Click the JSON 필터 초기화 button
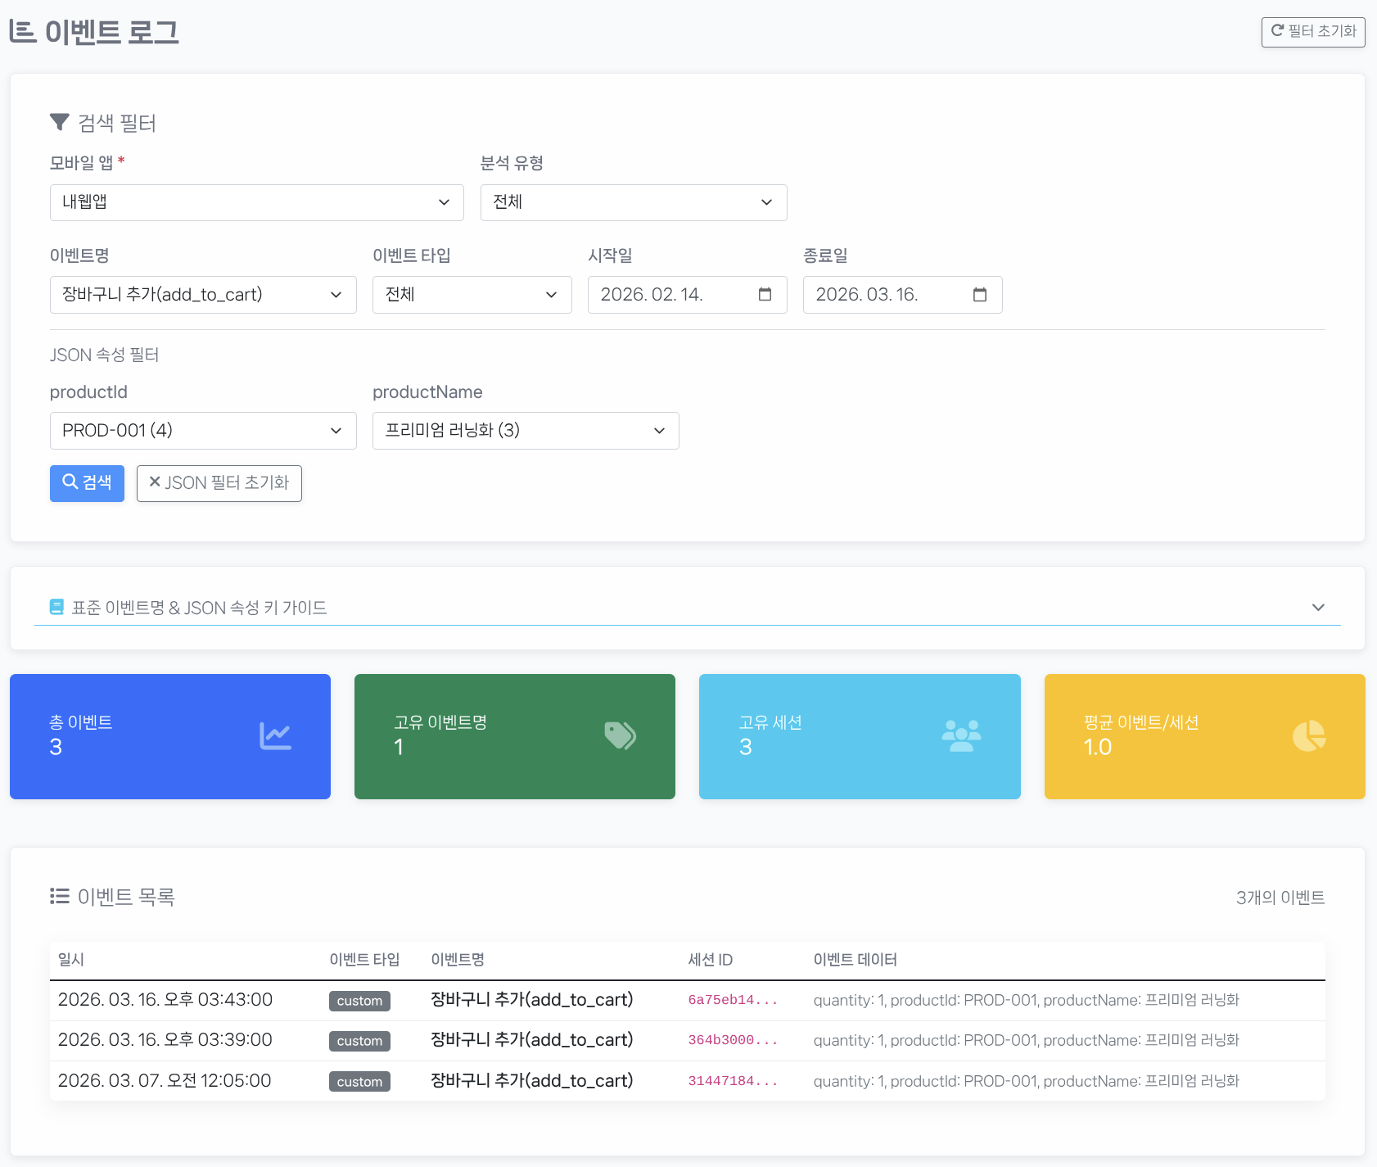The height and width of the screenshot is (1167, 1377). coord(219,483)
